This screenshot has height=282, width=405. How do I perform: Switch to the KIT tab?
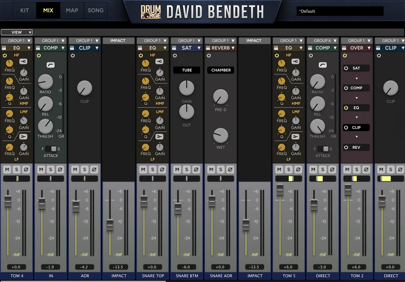(24, 10)
